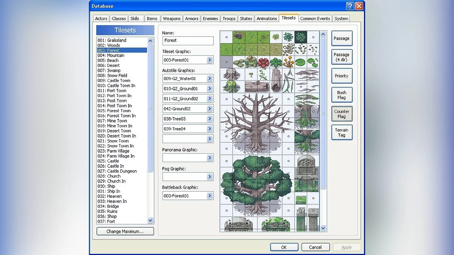Open the Fog Graphic chooser arrow

[210, 177]
